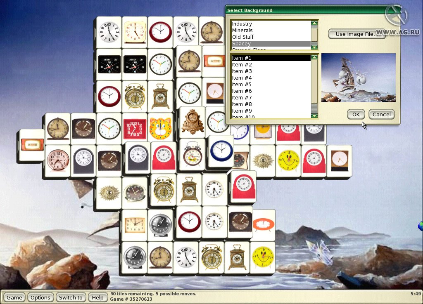The height and width of the screenshot is (304, 423).
Task: Click the background preview thumbnail
Action: click(359, 78)
